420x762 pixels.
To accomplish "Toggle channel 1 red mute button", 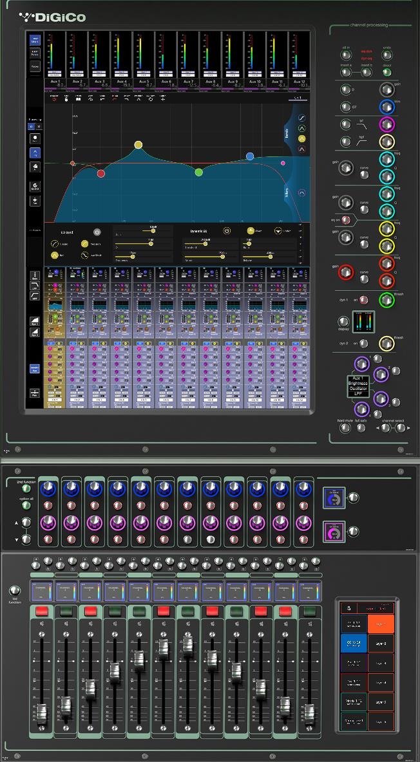I will pyautogui.click(x=42, y=611).
